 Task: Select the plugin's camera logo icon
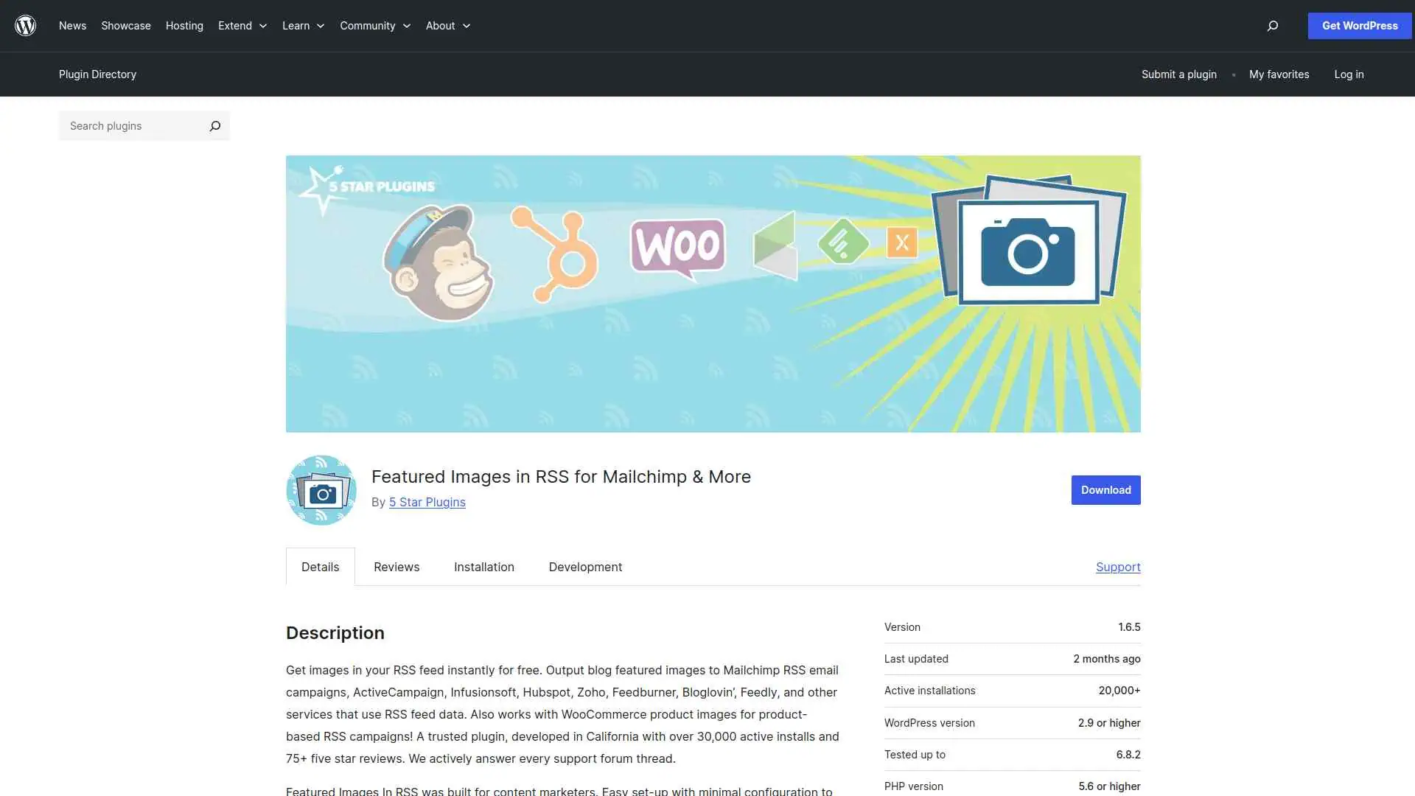click(x=321, y=489)
